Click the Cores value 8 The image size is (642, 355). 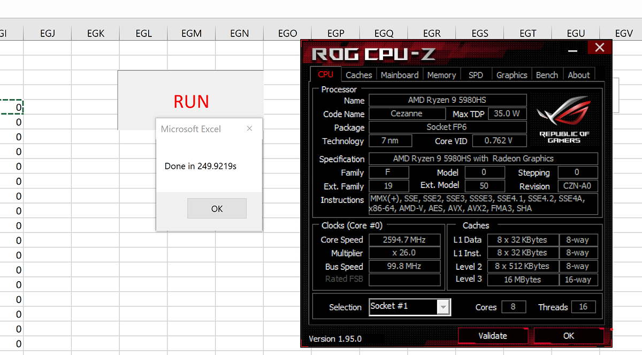(513, 307)
